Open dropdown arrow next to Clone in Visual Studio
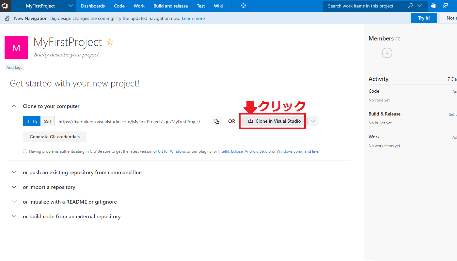 tap(313, 121)
